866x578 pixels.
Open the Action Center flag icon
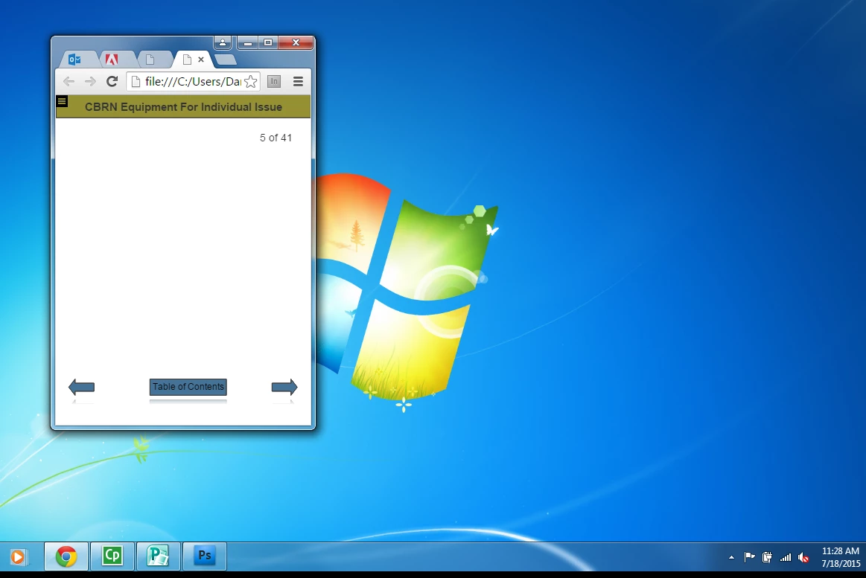[749, 558]
